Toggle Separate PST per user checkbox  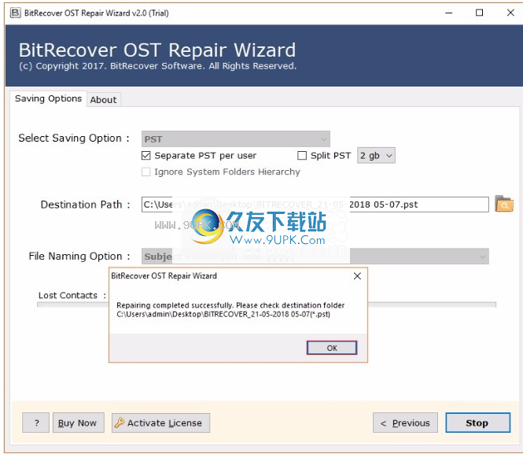[x=145, y=156]
